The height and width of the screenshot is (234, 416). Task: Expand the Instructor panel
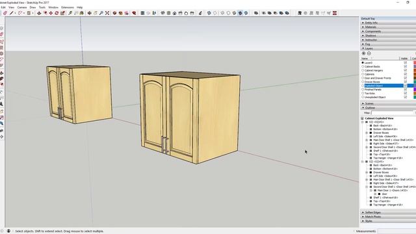tap(388, 40)
